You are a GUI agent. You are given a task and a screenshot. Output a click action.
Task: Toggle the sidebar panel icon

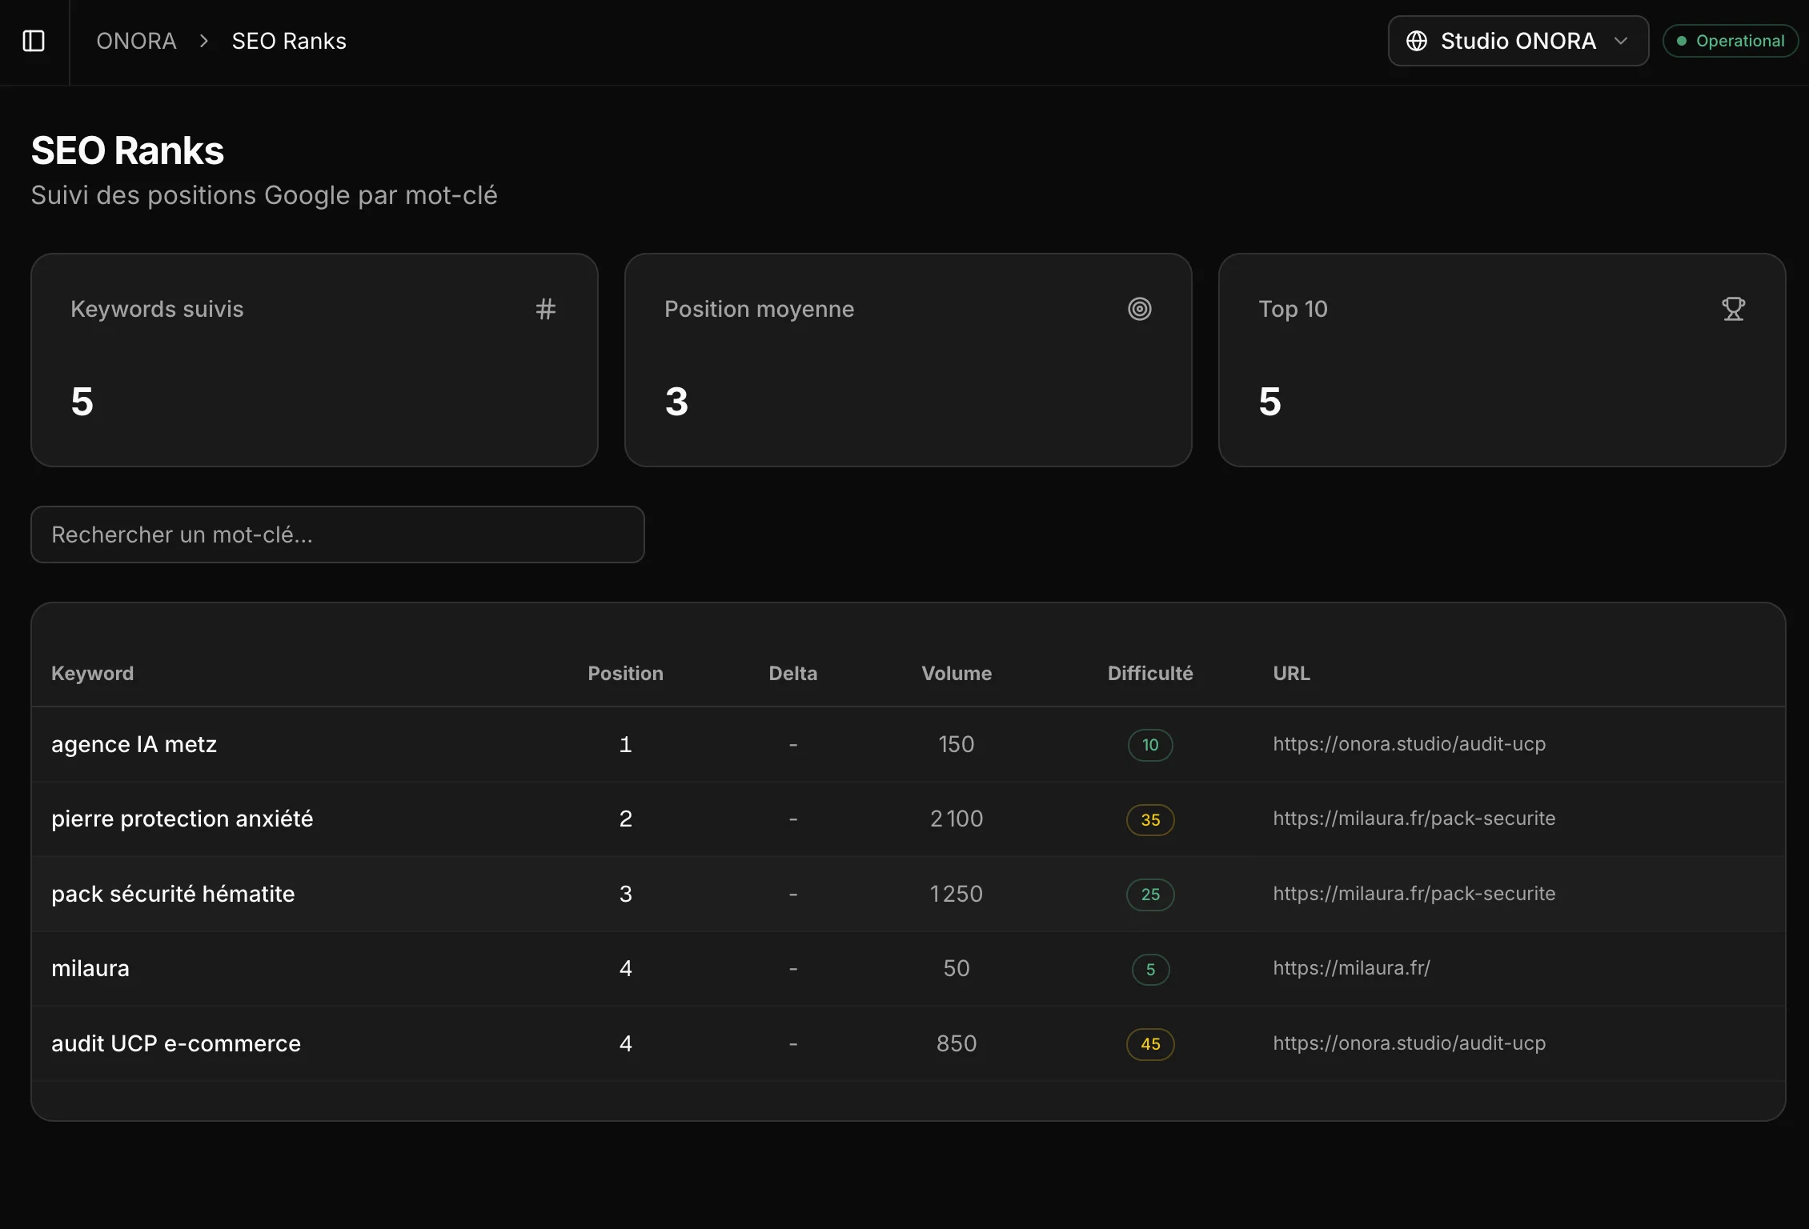click(34, 41)
